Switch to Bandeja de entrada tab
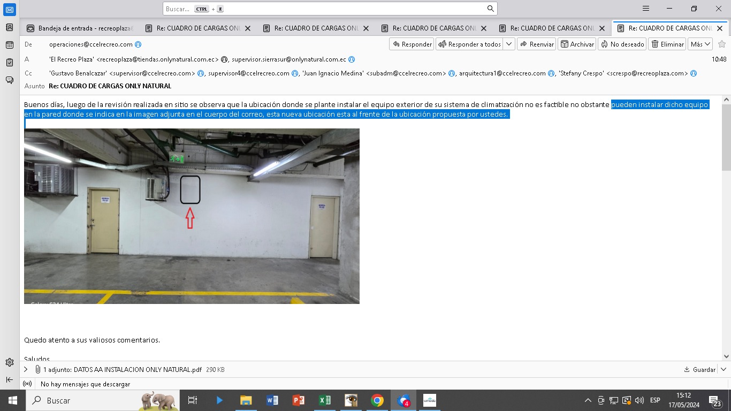 click(81, 28)
